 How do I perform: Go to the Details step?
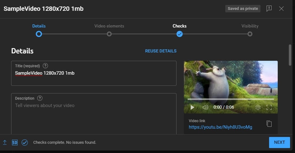point(39,26)
